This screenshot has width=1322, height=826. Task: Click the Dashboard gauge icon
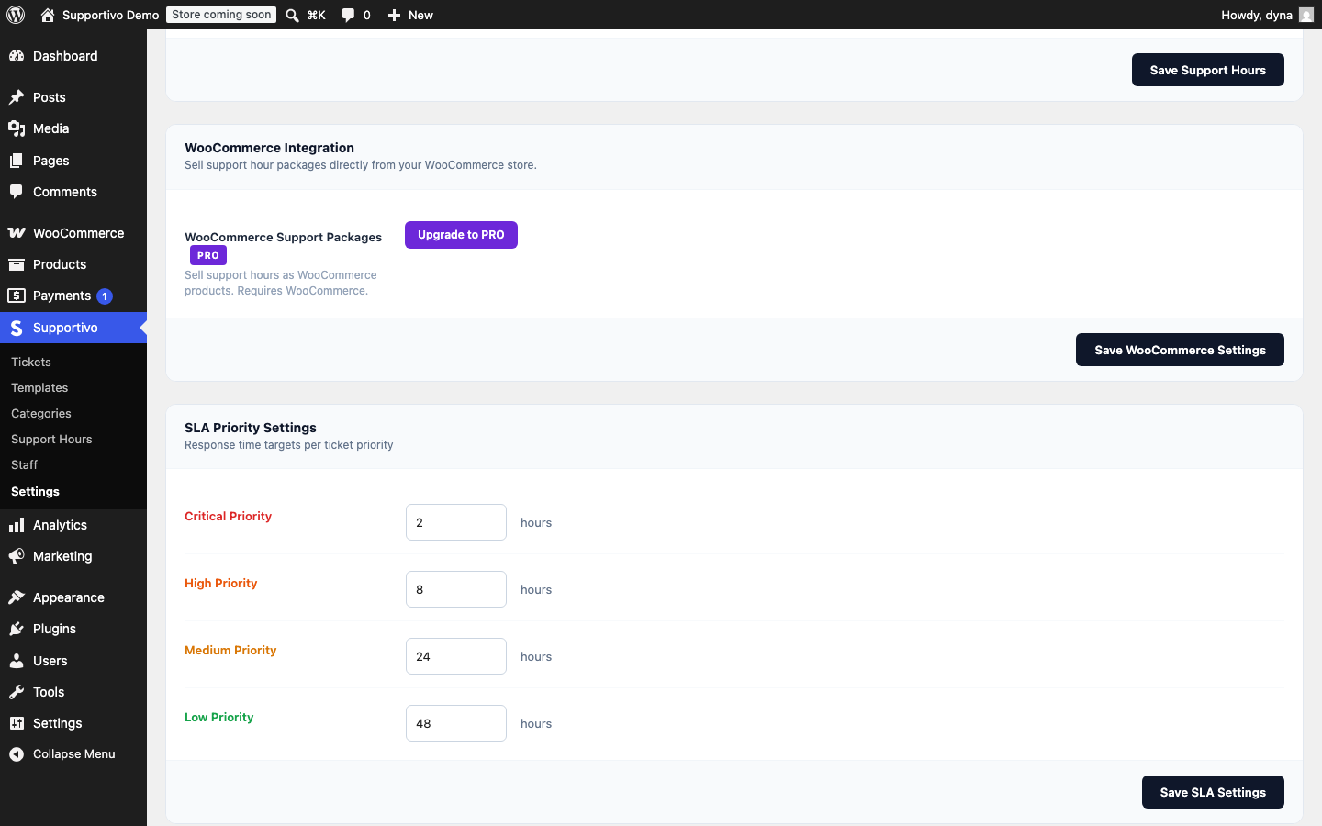click(17, 56)
